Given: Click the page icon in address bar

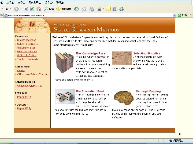Looking at the screenshot, I should (x=6, y=15).
